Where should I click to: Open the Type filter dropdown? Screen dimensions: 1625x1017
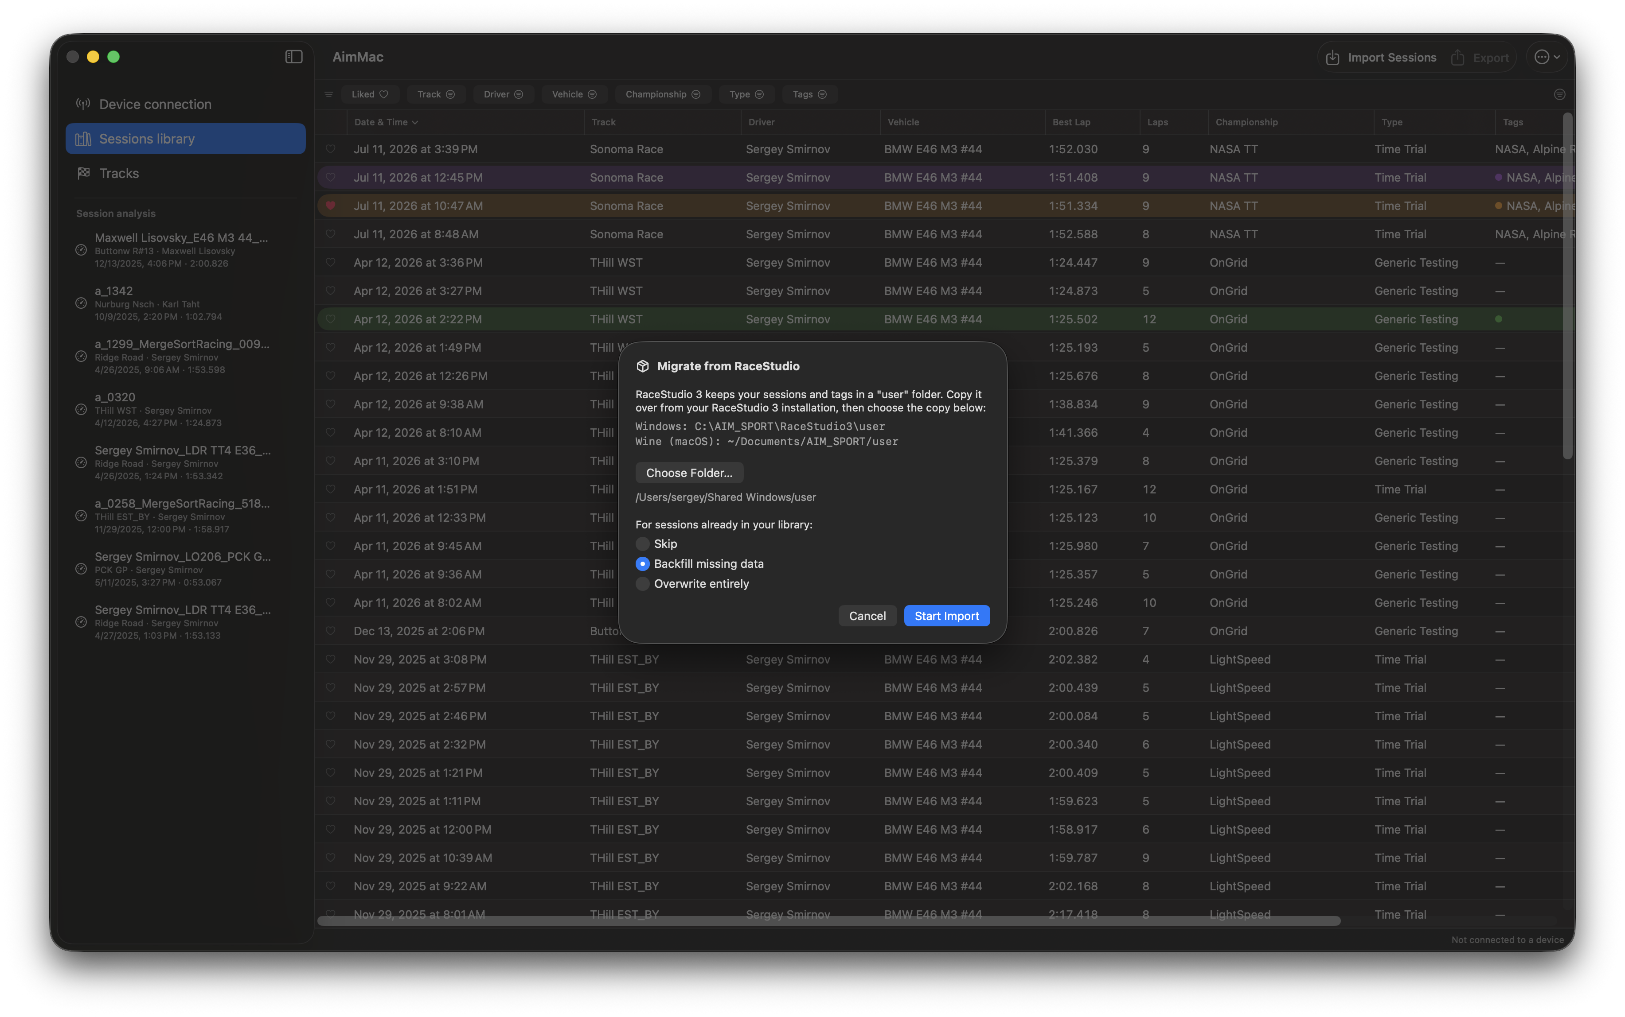click(x=746, y=94)
